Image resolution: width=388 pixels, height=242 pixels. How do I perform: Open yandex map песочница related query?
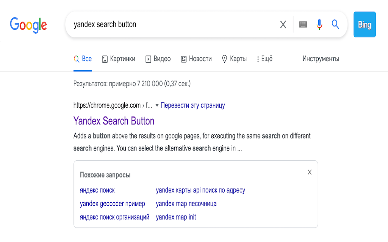[186, 204]
